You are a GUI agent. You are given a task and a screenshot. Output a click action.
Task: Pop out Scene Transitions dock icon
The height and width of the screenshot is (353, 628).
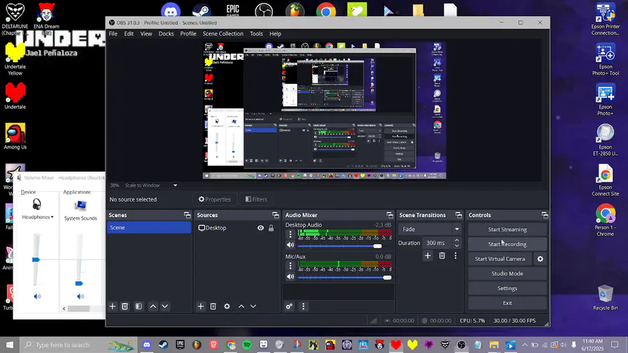[x=458, y=216]
